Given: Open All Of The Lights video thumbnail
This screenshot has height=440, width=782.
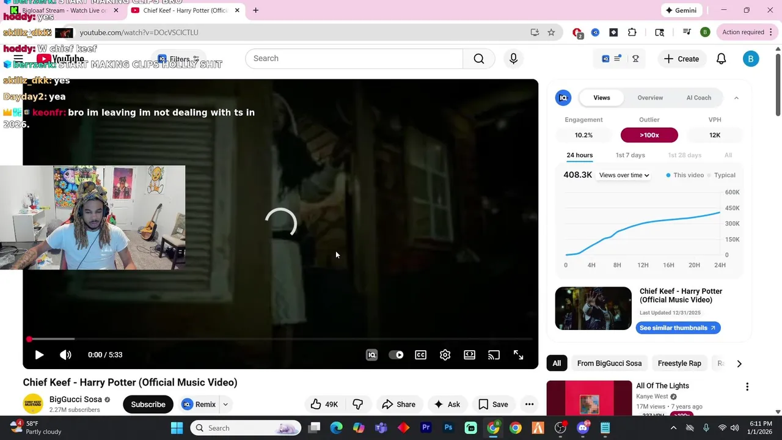Looking at the screenshot, I should pos(590,398).
